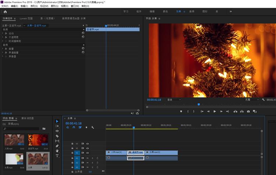The width and height of the screenshot is (276, 175).
Task: Toggle V1 track output eye icon
Action: coord(88,153)
